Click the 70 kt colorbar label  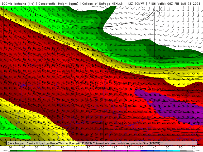pyautogui.click(x=62, y=147)
